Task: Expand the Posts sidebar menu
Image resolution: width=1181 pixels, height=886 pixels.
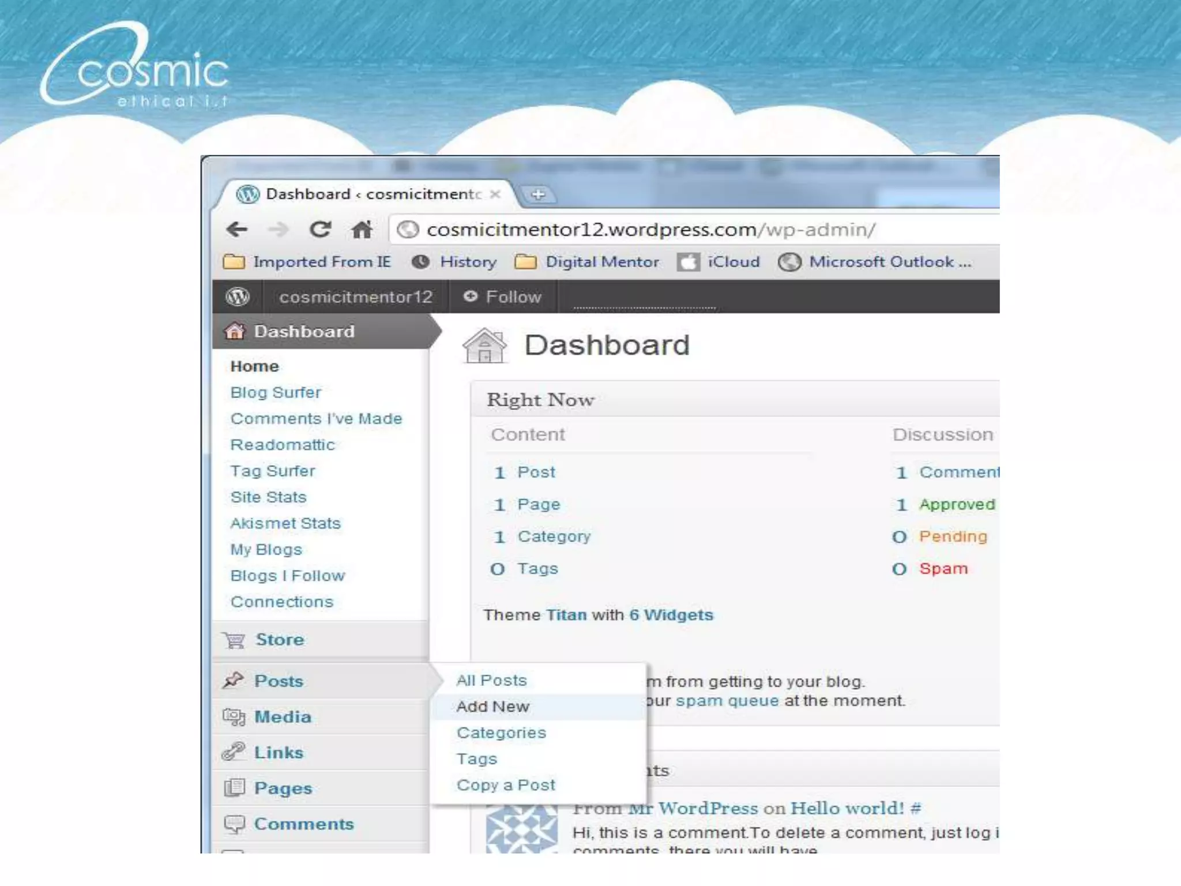Action: point(279,681)
